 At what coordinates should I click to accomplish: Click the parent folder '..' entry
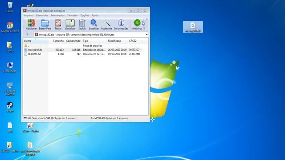[27, 46]
